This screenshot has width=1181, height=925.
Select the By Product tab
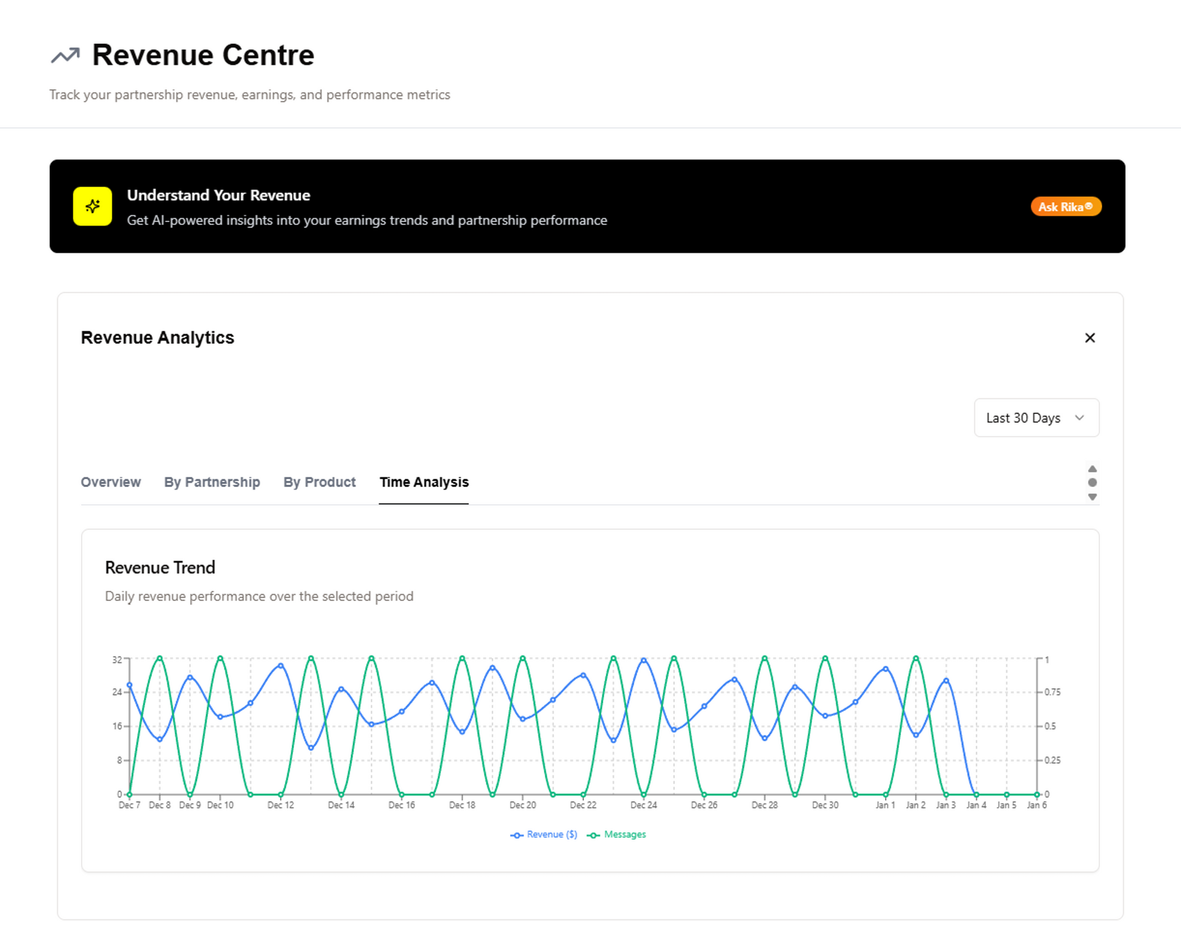coord(319,482)
